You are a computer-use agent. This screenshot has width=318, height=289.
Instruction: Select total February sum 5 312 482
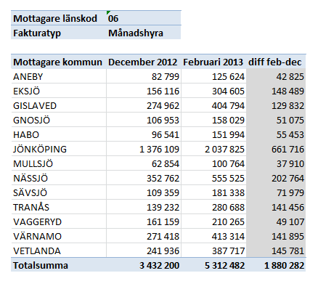click(x=224, y=266)
